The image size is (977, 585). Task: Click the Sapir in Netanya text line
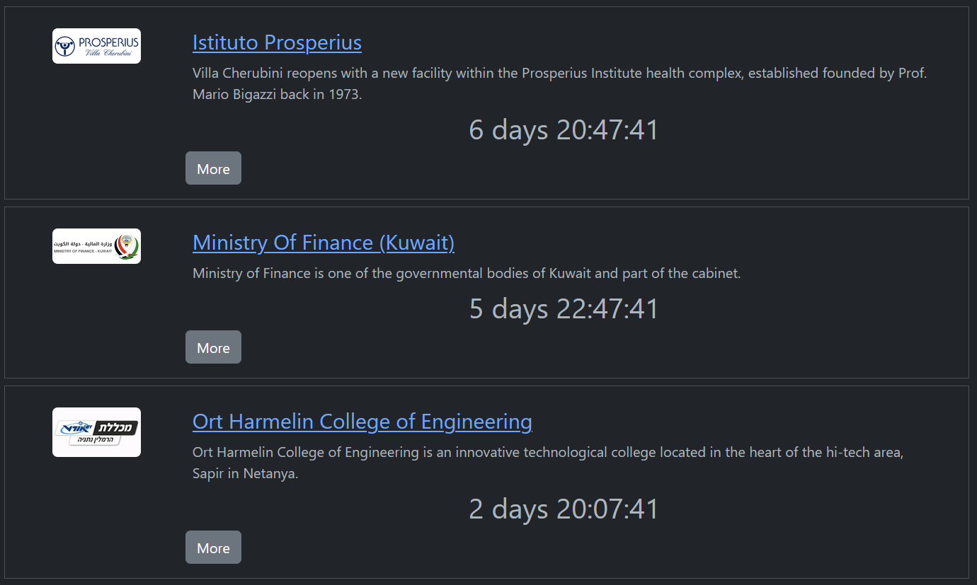click(x=245, y=474)
